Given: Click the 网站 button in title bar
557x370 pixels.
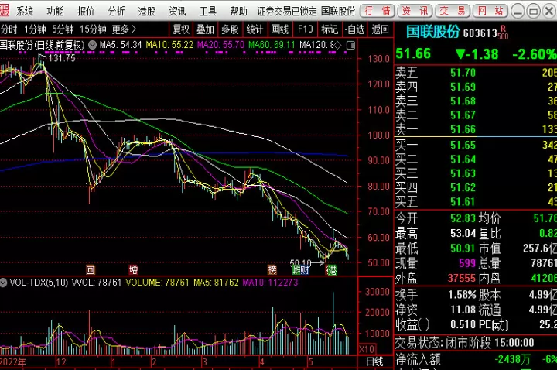Looking at the screenshot, I should 490,11.
